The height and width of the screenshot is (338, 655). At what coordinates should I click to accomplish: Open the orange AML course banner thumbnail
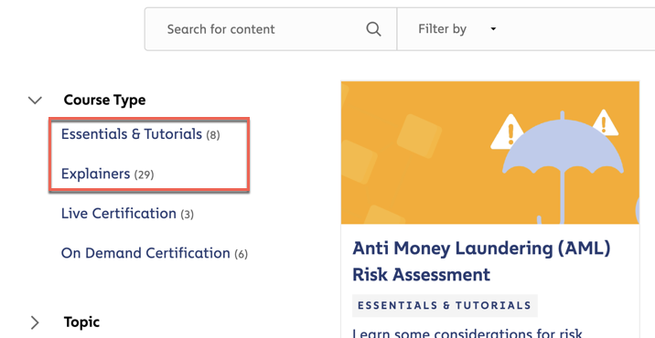(490, 153)
